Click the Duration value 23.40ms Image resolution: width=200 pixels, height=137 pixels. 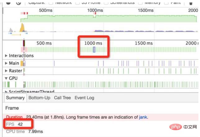tap(34, 117)
